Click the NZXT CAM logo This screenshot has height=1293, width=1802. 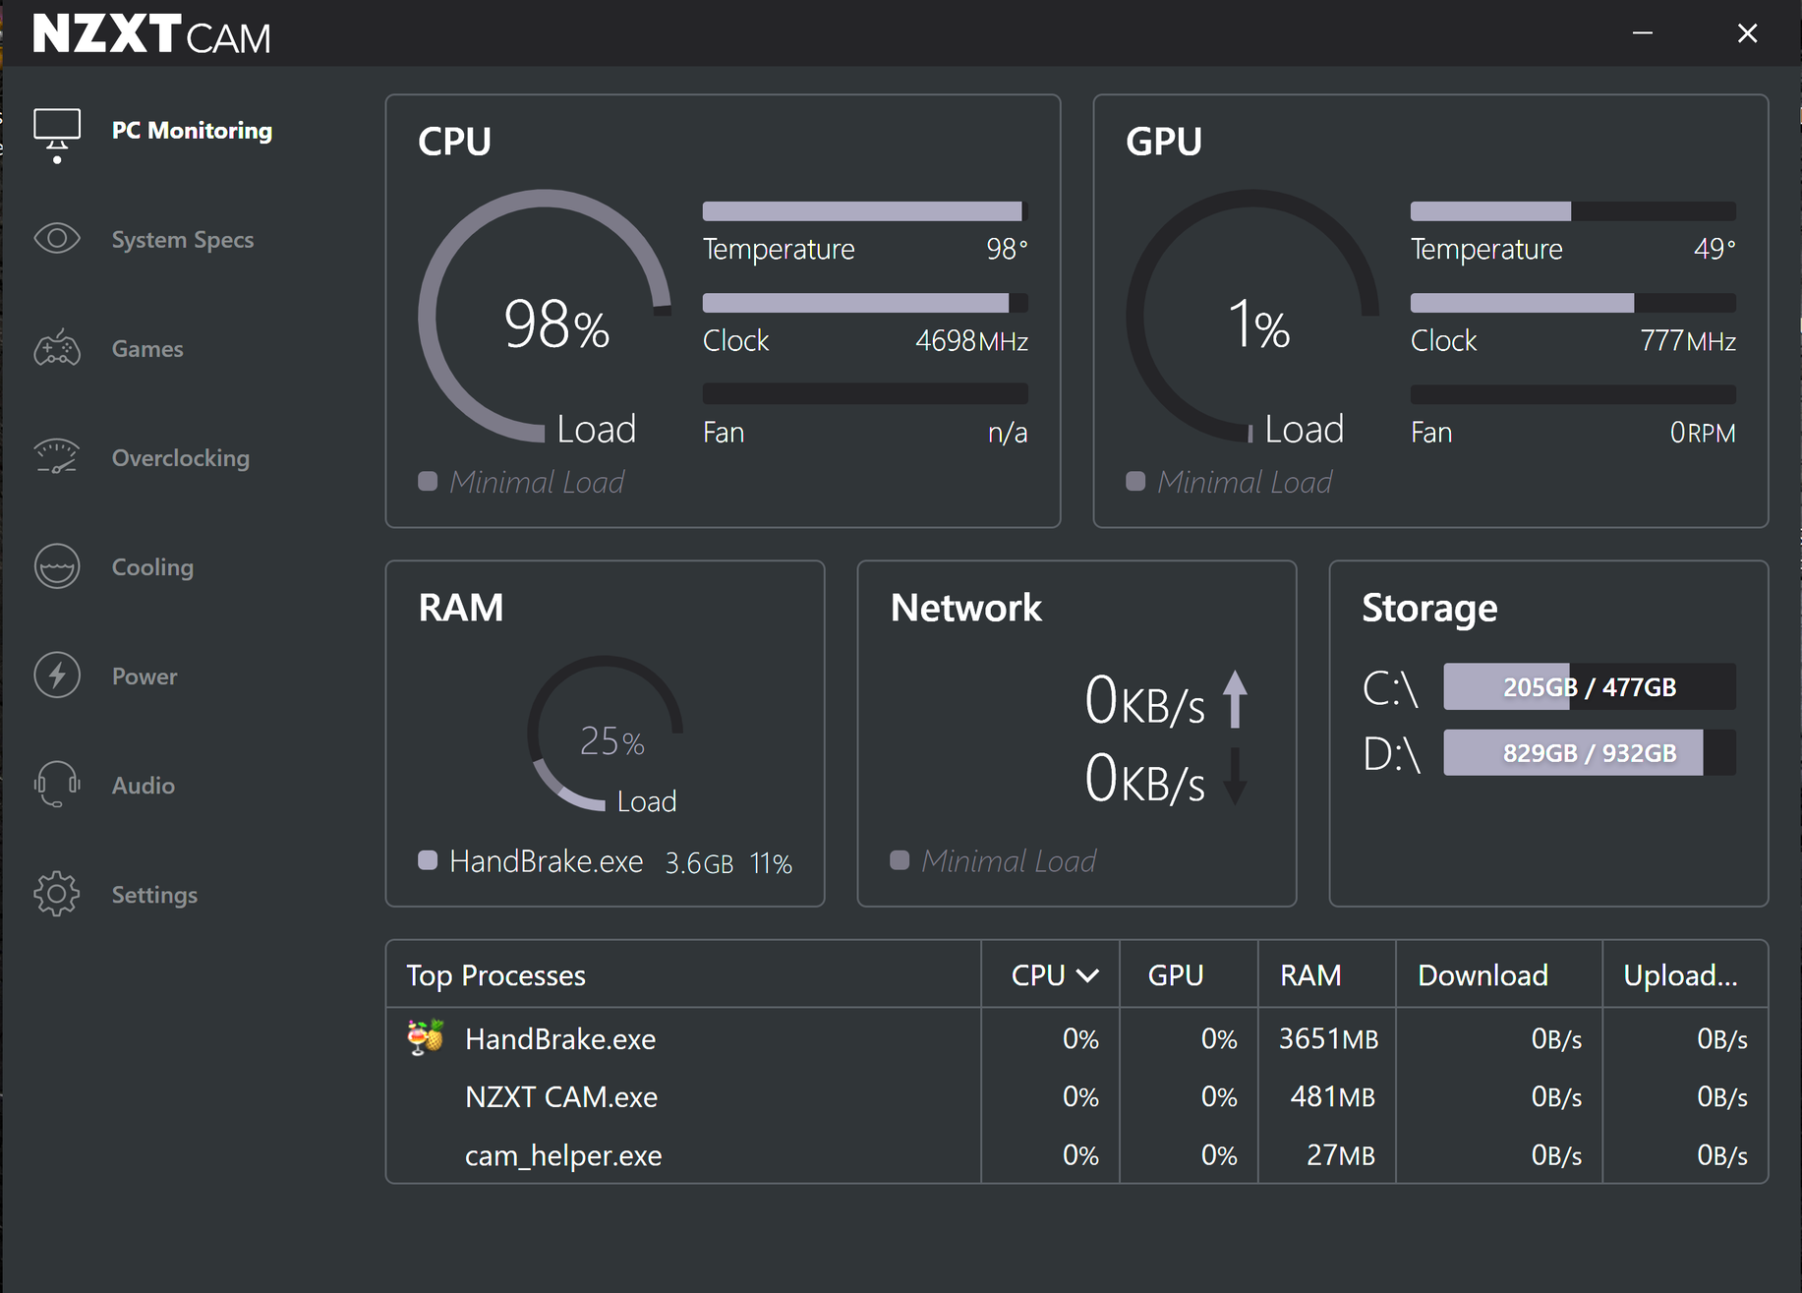pyautogui.click(x=151, y=33)
